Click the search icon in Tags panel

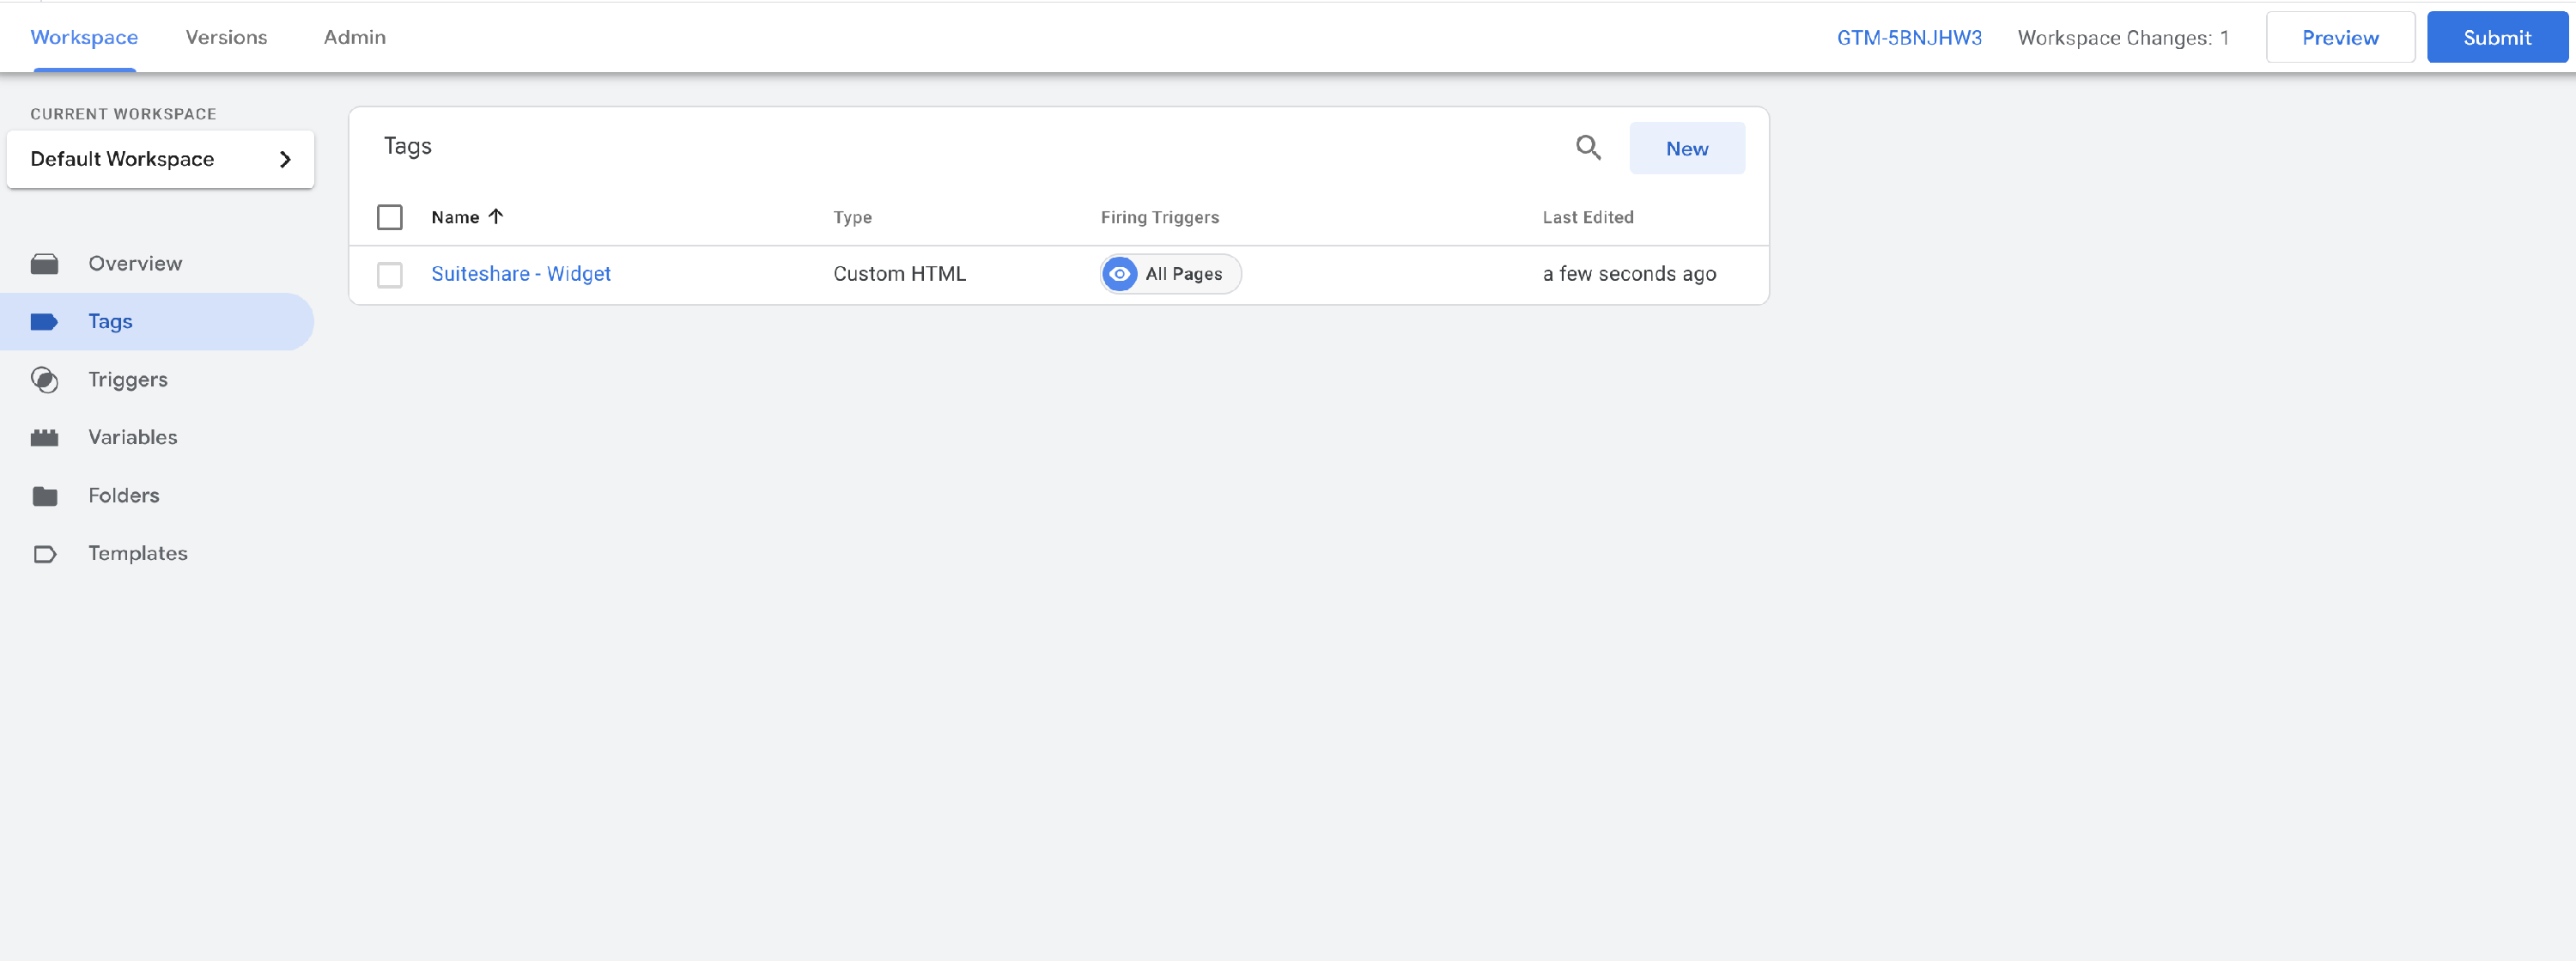click(1588, 147)
